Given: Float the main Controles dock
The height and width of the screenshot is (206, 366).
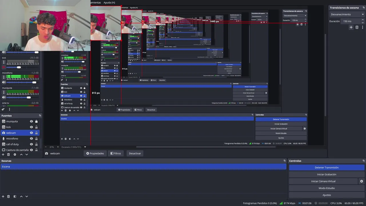Looking at the screenshot, I should tap(363, 161).
